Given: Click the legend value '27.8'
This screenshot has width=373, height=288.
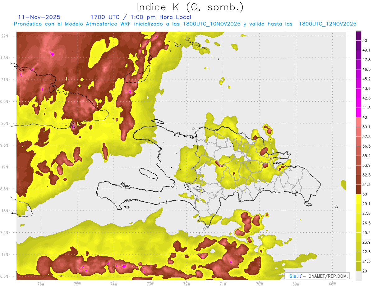Looking at the screenshot, I should point(366,213).
